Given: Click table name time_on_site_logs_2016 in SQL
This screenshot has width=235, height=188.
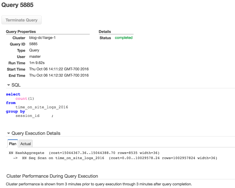Looking at the screenshot, I should pos(42,107).
